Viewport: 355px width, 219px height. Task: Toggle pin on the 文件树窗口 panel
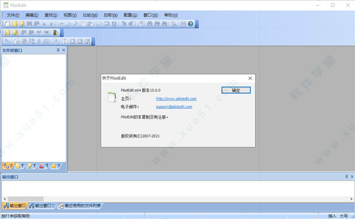coord(58,50)
